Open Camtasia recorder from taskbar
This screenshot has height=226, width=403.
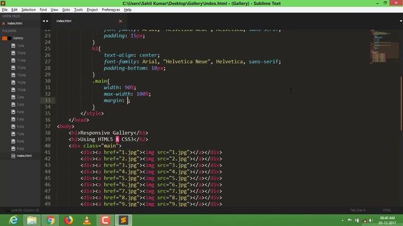coord(105,220)
